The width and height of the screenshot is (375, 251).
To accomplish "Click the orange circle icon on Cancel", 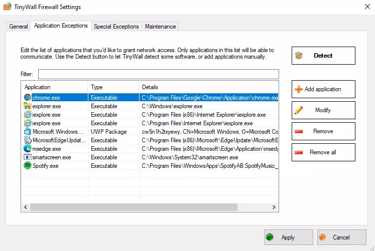I will click(x=322, y=237).
